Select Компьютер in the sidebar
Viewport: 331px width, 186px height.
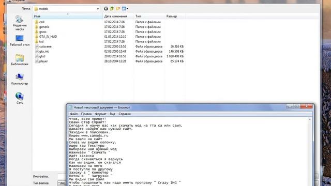pyautogui.click(x=20, y=79)
